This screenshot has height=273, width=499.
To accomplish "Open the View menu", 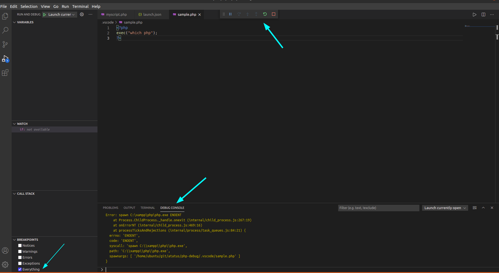I will pos(45,6).
